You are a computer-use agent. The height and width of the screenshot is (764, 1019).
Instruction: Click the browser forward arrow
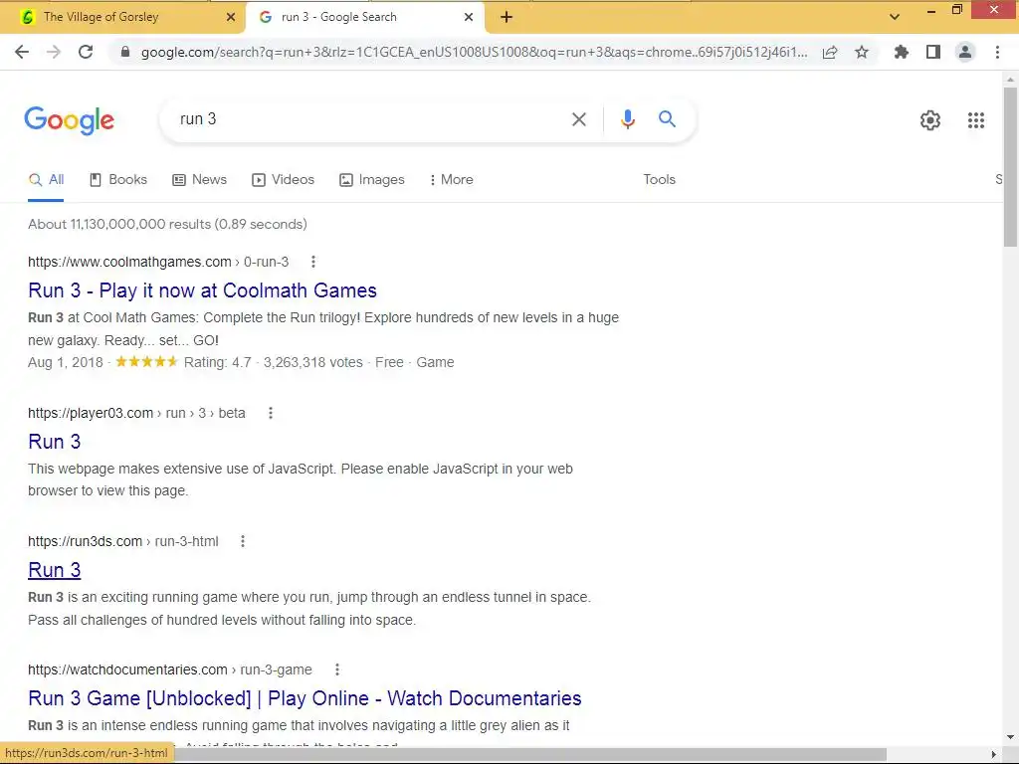(54, 52)
